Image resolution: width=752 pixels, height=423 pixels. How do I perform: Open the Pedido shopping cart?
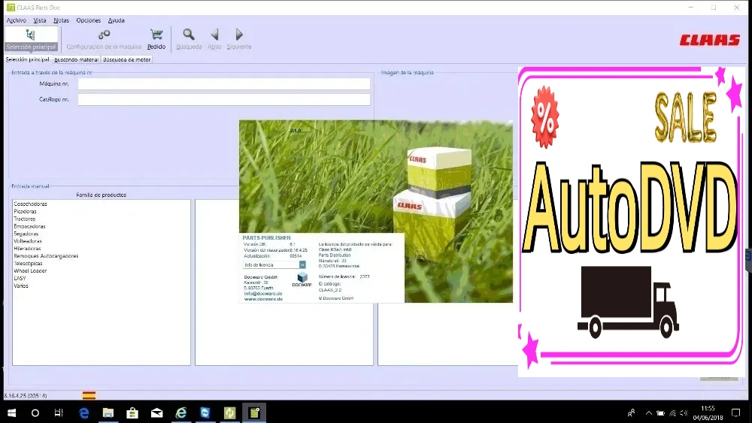(x=156, y=39)
